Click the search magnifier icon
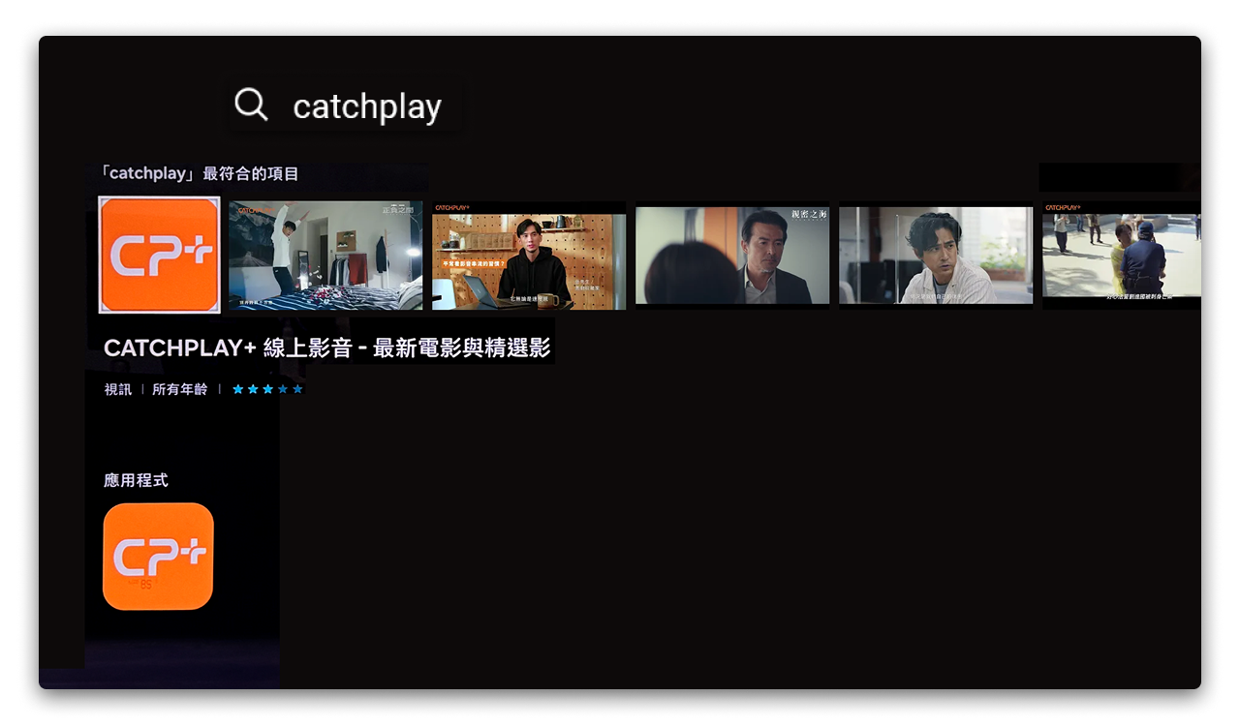Screen dimensions: 1240x726 pyautogui.click(x=251, y=105)
